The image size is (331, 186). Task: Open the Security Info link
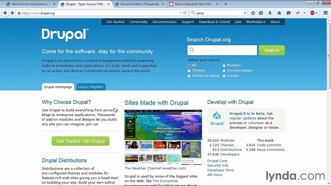tap(218, 165)
